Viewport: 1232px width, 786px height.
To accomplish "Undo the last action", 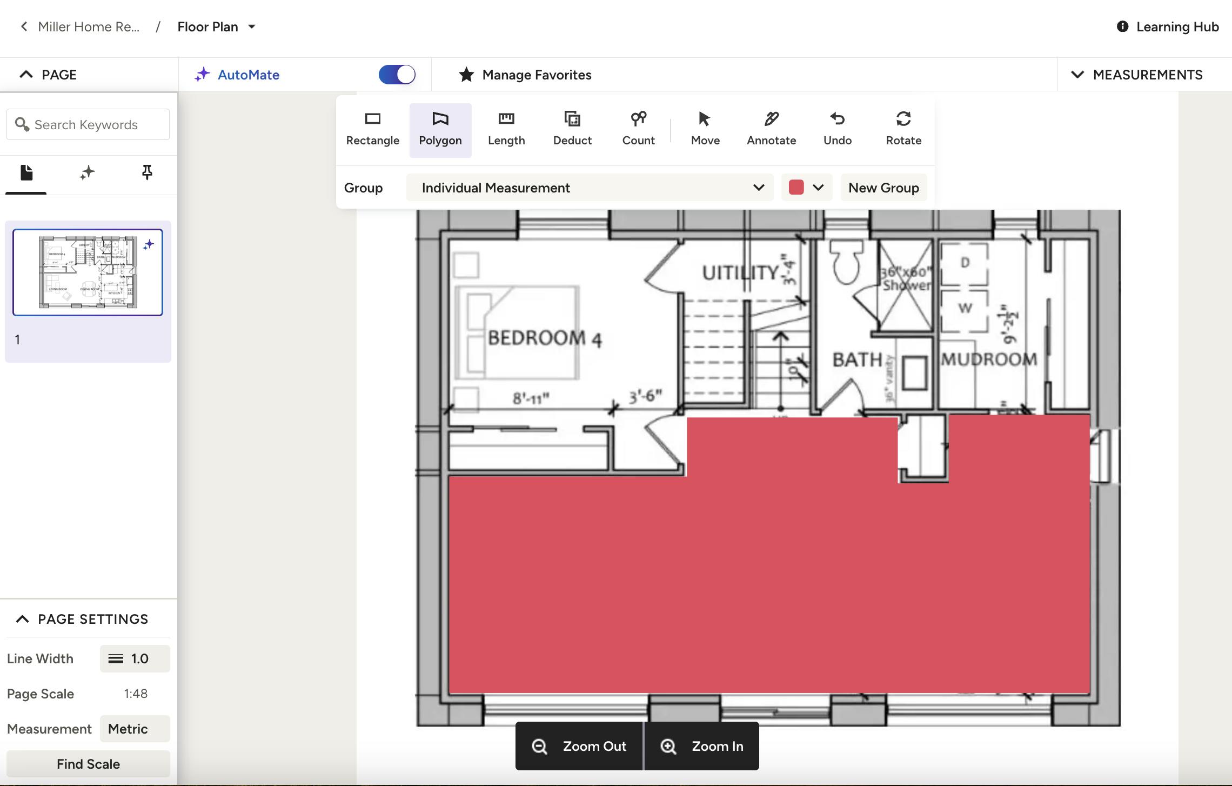I will pyautogui.click(x=837, y=129).
